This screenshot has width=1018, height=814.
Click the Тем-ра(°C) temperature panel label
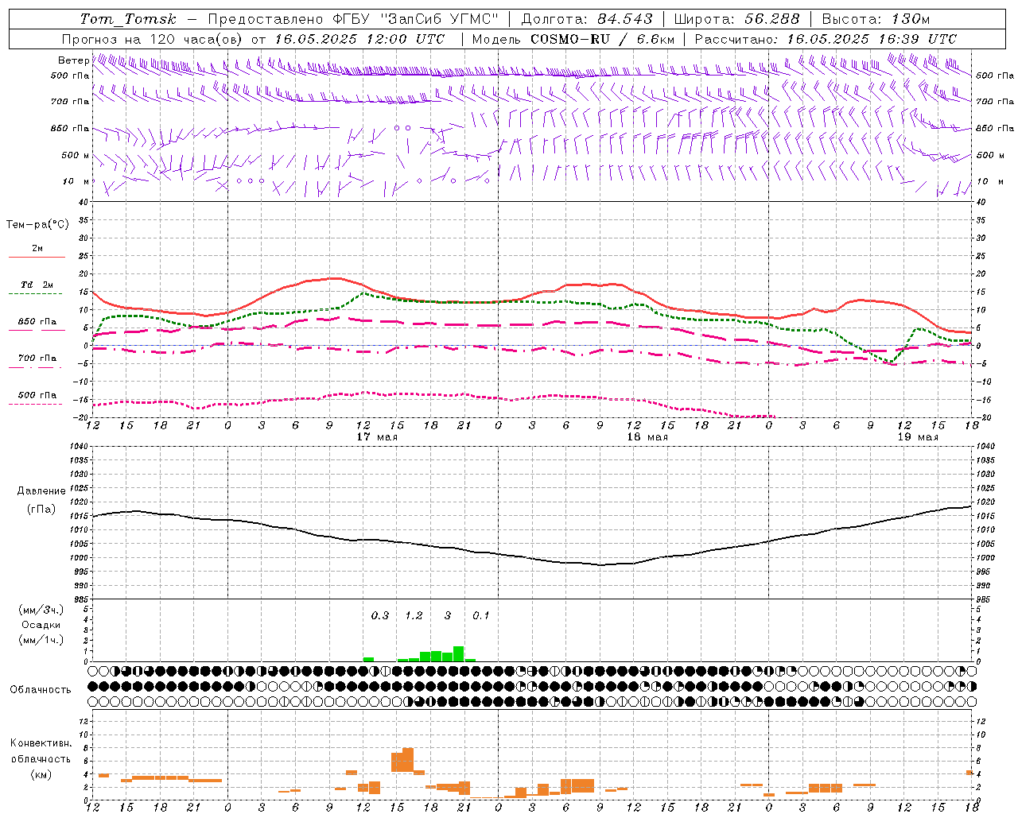[x=37, y=225]
